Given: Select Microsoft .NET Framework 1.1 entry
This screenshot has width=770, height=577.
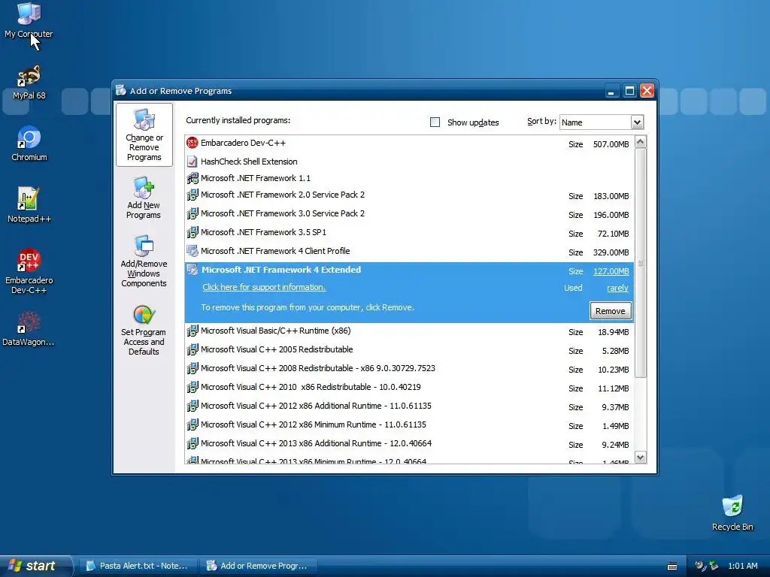Looking at the screenshot, I should tap(409, 178).
